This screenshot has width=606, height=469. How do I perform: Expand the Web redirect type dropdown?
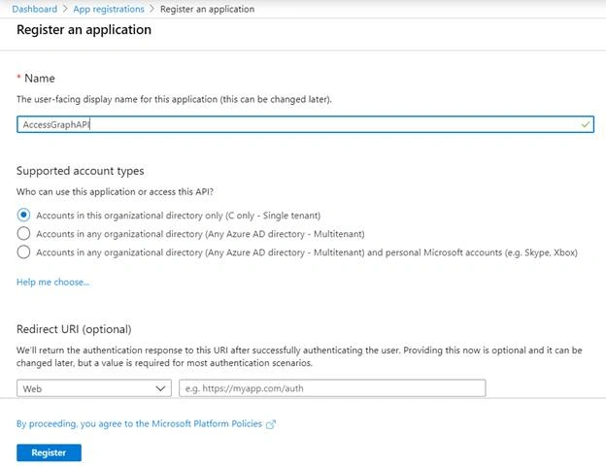(x=94, y=388)
